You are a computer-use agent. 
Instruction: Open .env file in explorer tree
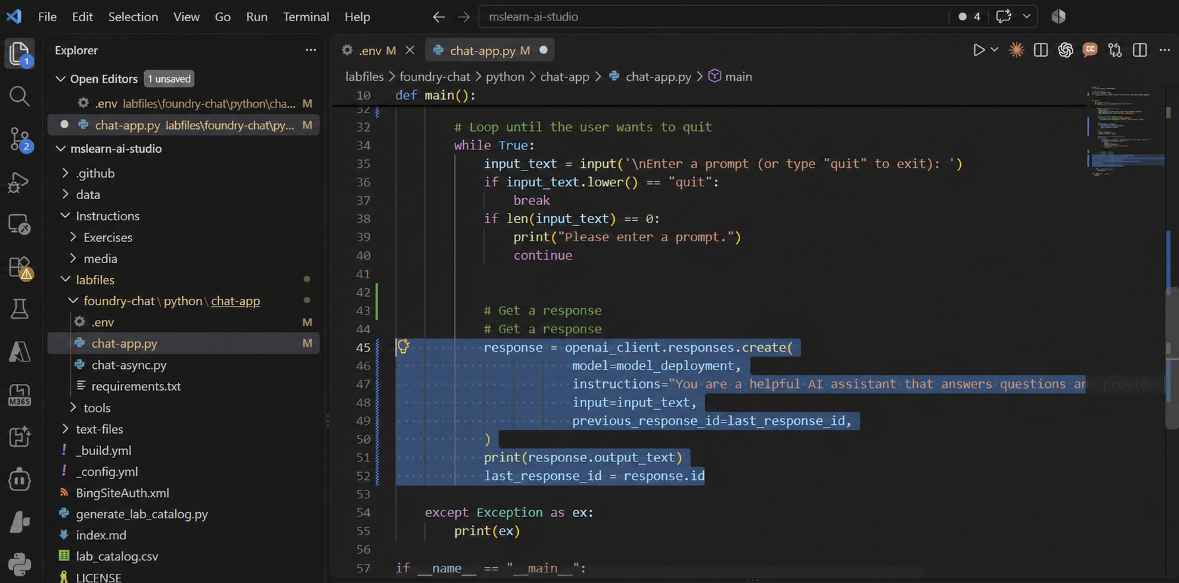pos(103,322)
